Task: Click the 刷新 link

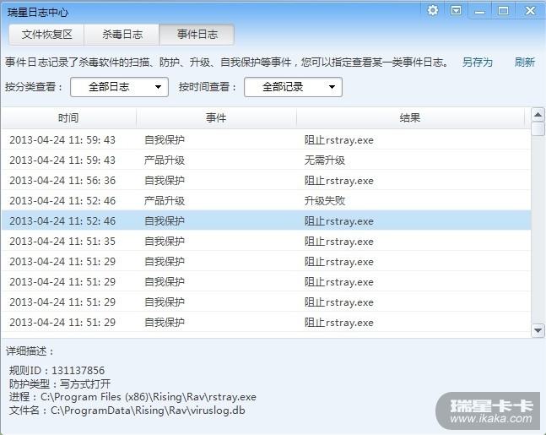Action: point(524,63)
